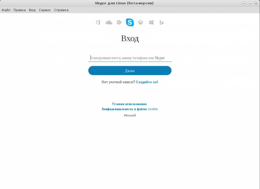Open the Xbox icon
The width and height of the screenshot is (260, 189).
coord(140,22)
